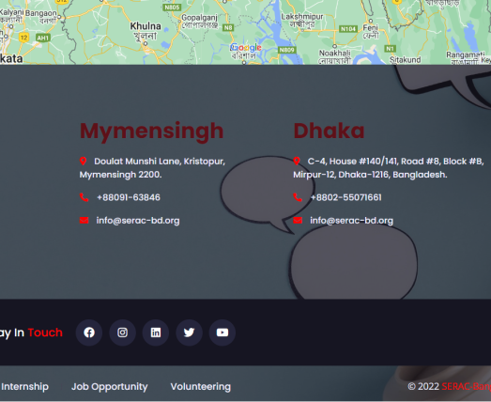
Task: Open the Twitter social icon
Action: pyautogui.click(x=189, y=332)
